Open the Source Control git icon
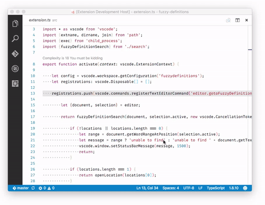Image resolution: width=265 pixels, height=205 pixels. coord(15,54)
